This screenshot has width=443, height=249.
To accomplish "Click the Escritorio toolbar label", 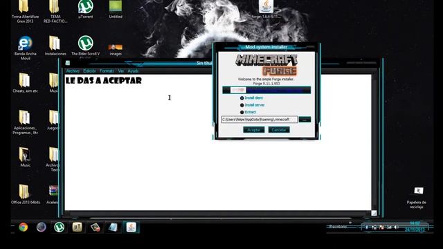I will (x=338, y=227).
